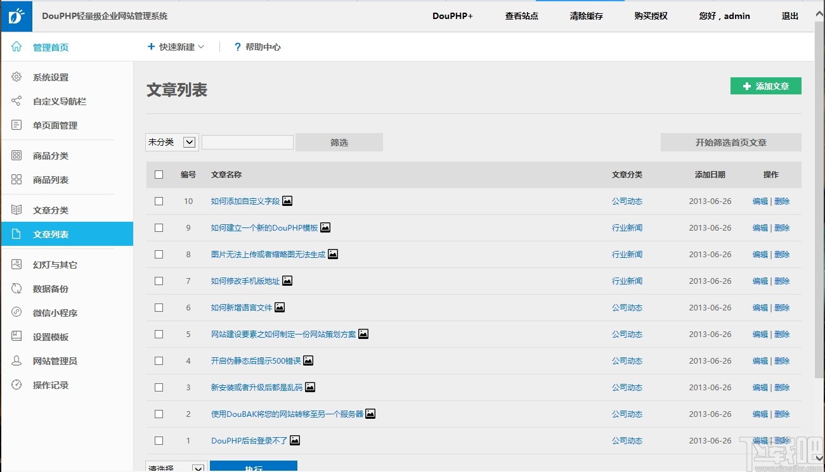Click the refresh icon for 数据备份
The width and height of the screenshot is (825, 472).
16,289
